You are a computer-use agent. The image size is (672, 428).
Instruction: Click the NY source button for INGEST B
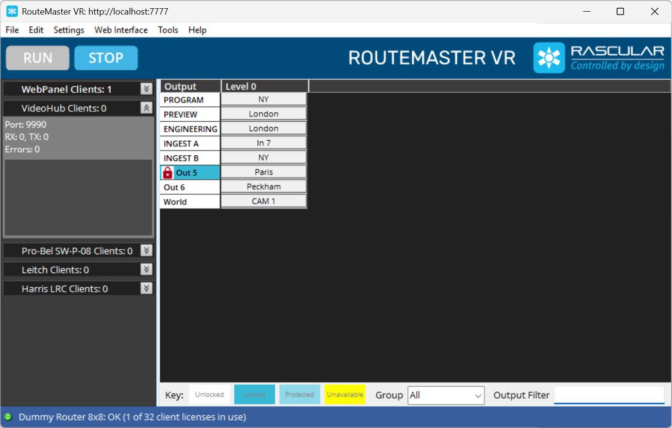(x=264, y=158)
